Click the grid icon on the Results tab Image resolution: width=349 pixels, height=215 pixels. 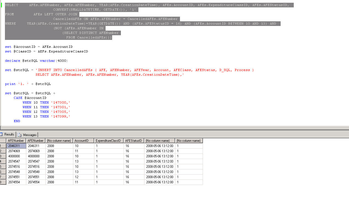(2, 134)
